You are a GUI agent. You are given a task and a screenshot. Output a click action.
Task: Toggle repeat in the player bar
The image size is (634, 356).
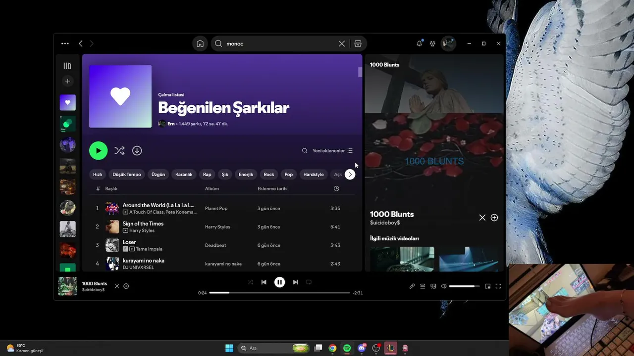309,282
